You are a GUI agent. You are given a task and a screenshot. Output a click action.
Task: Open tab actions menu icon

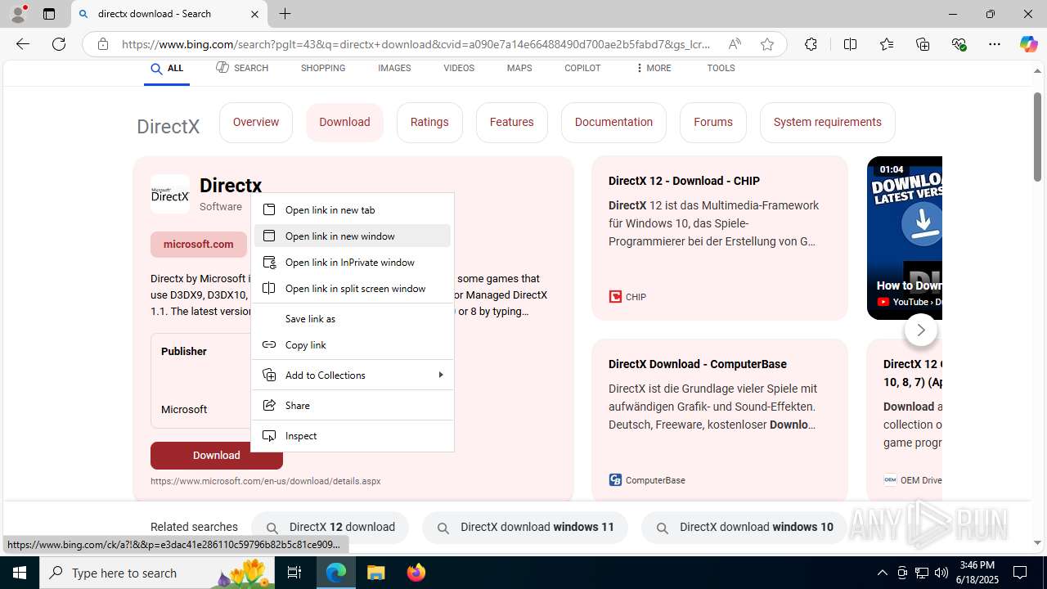(49, 14)
